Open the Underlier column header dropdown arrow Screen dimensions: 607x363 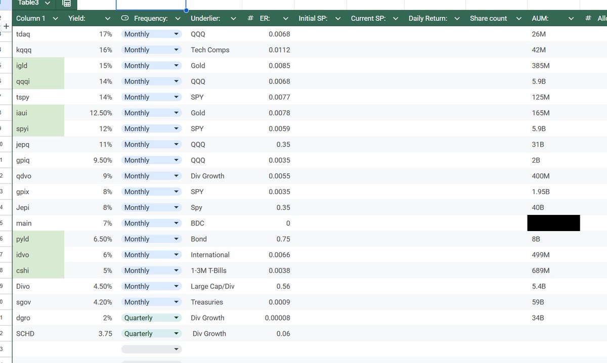click(233, 19)
